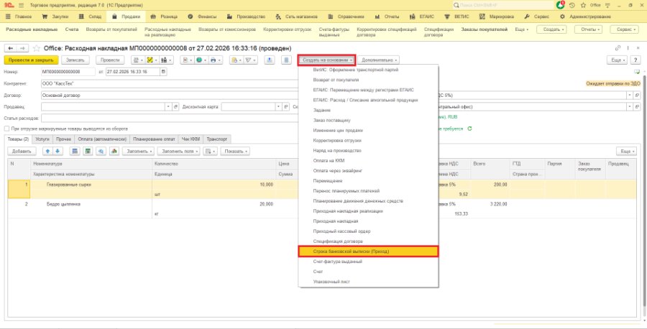Expand the Продавец field dropdown arrow

[168, 107]
